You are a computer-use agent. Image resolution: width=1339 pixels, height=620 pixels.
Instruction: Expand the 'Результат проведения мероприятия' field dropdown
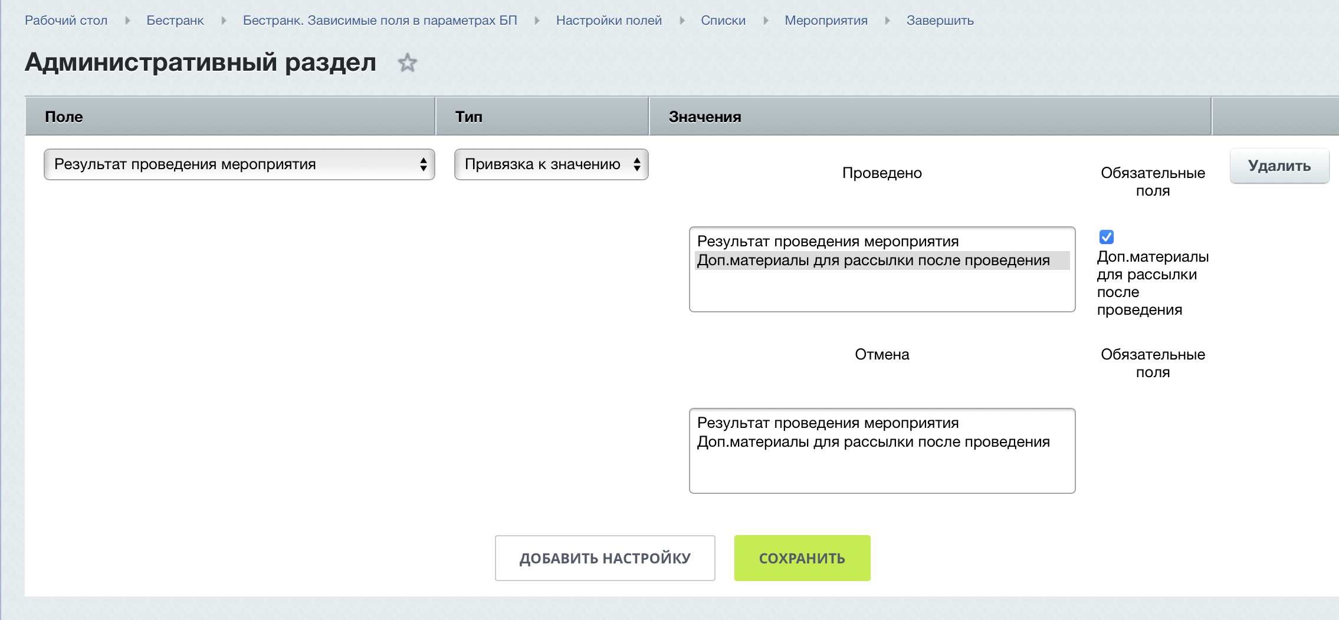pos(239,164)
